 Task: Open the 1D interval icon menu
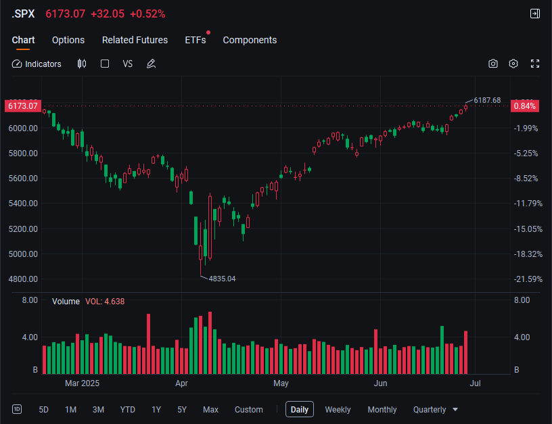[17, 409]
